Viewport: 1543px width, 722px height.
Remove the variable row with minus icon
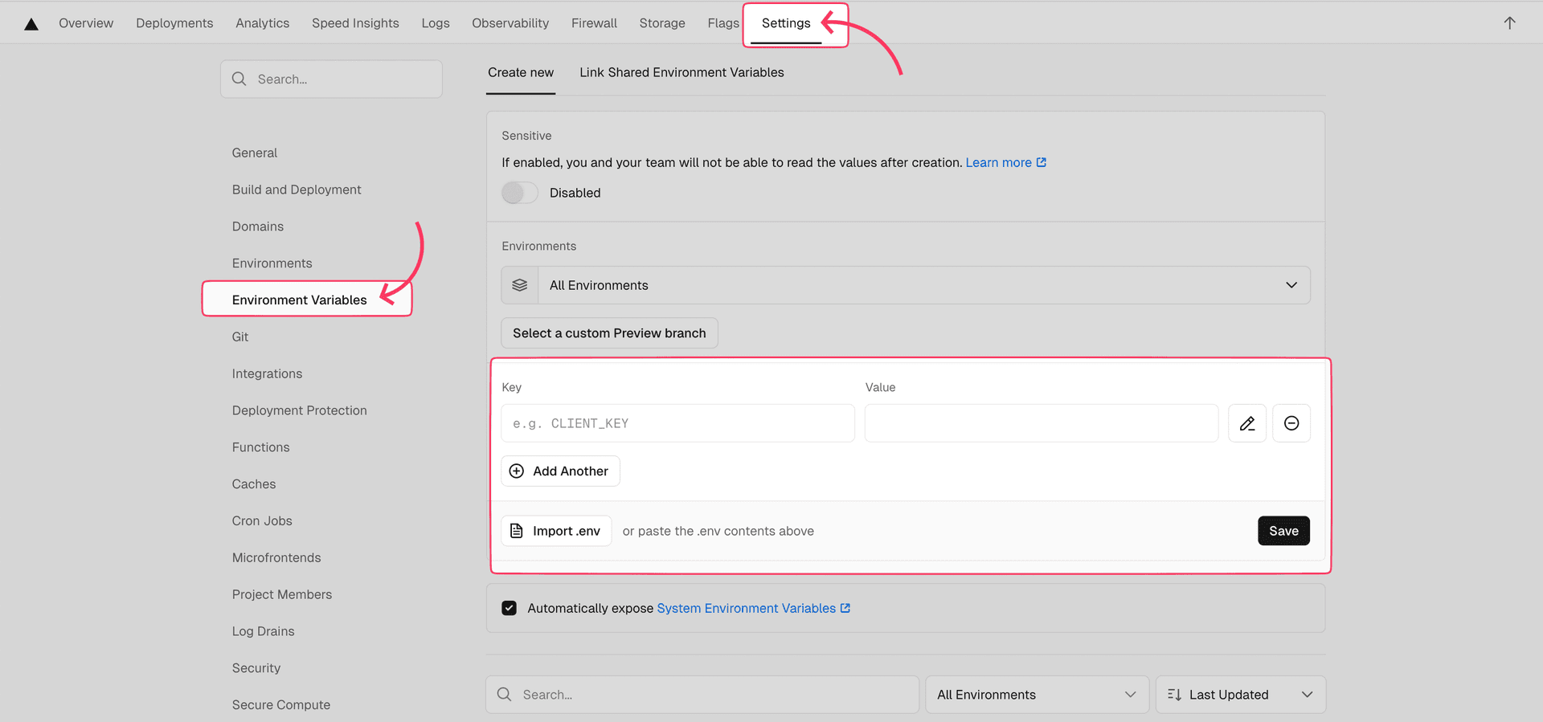click(x=1291, y=423)
